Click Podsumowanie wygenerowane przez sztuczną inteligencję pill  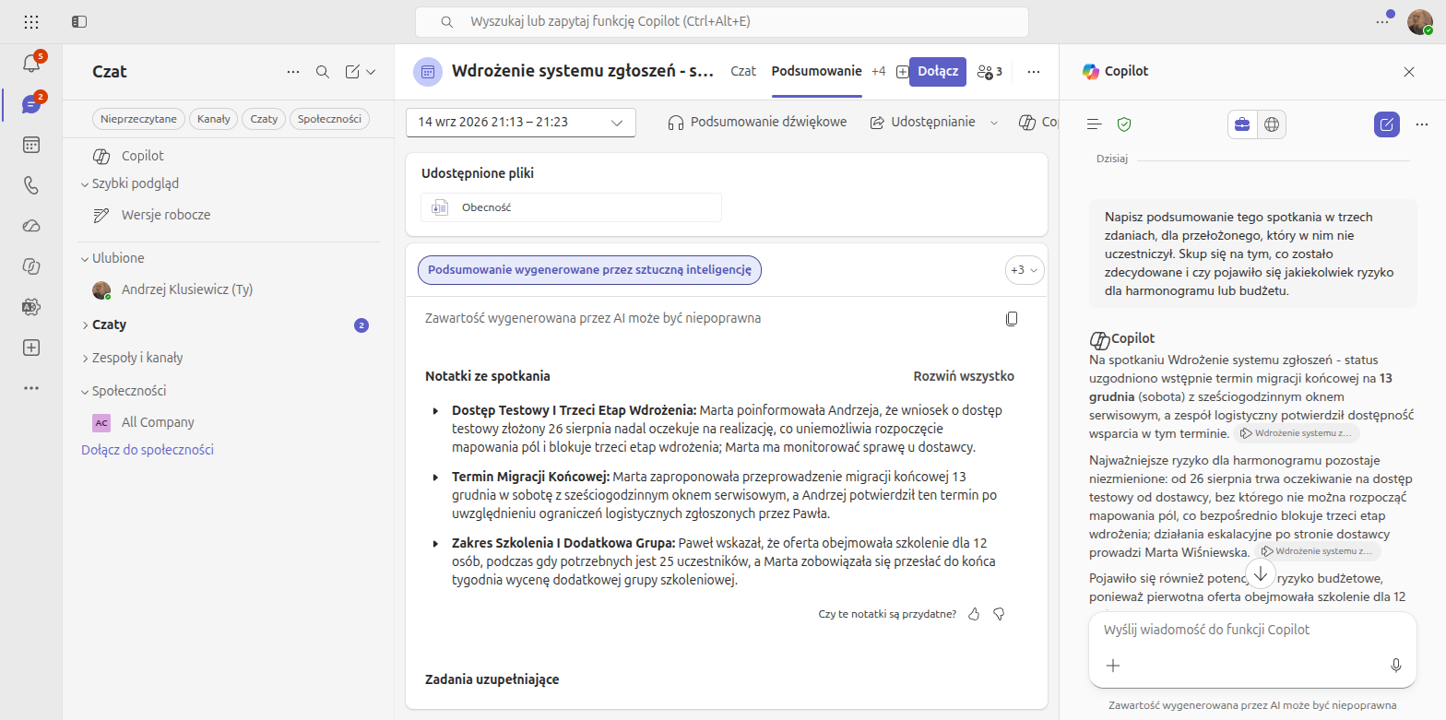point(589,270)
